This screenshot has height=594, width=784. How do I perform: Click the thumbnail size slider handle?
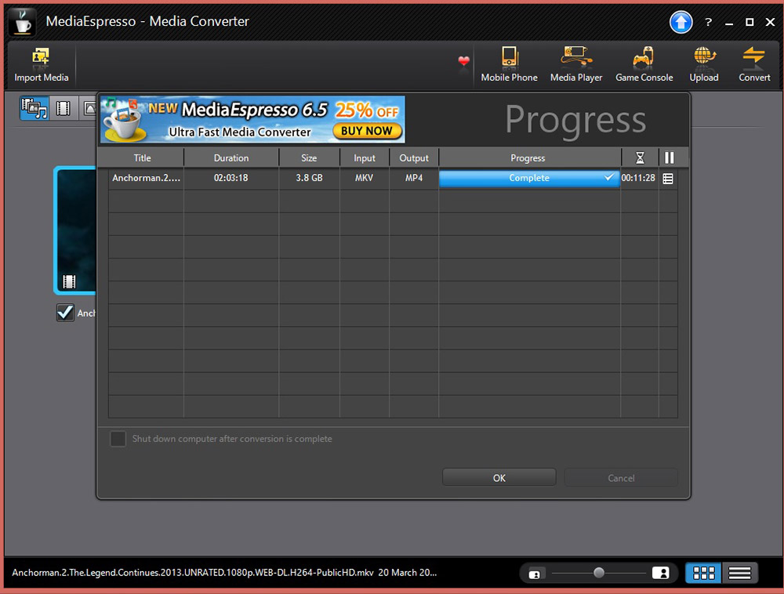click(598, 573)
